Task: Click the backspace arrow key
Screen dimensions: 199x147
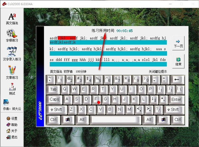Action: point(177,80)
